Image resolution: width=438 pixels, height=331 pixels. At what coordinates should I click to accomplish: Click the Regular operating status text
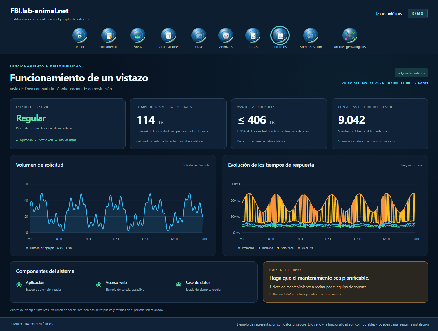[31, 118]
